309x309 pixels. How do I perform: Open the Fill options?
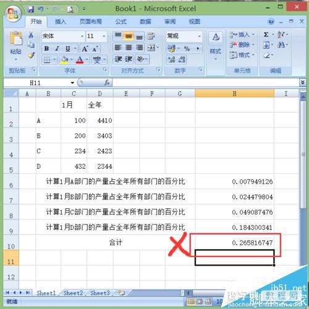click(x=266, y=45)
